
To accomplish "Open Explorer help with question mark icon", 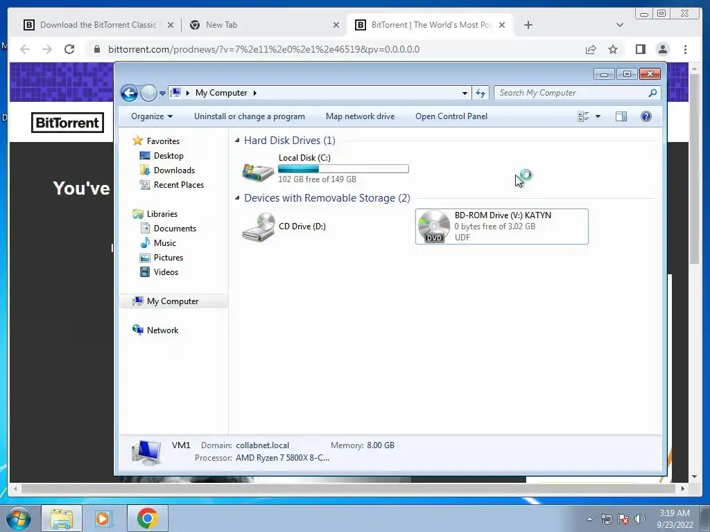I will [x=646, y=116].
